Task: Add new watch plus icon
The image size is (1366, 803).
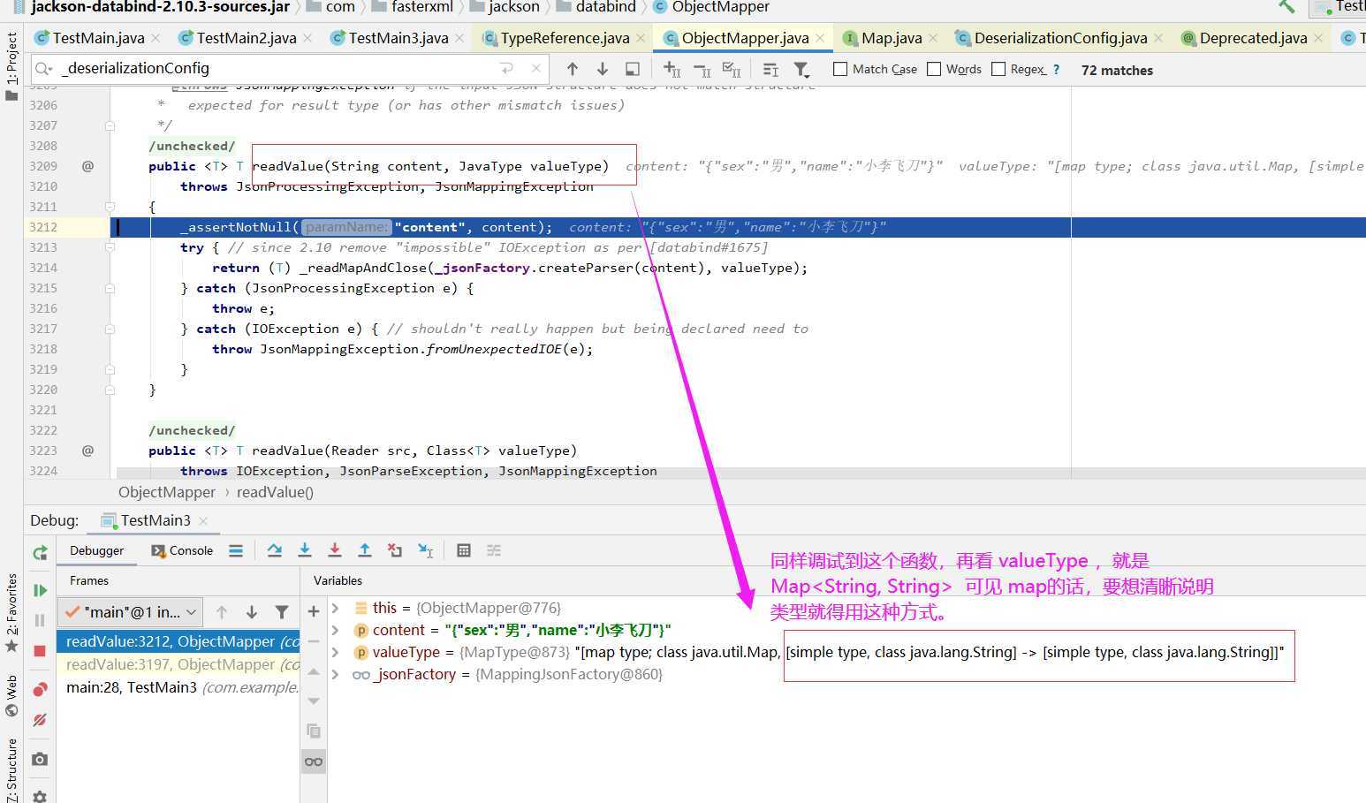Action: tap(314, 611)
